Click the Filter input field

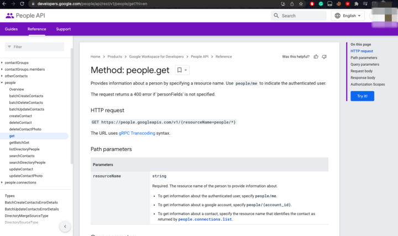pyautogui.click(x=34, y=46)
